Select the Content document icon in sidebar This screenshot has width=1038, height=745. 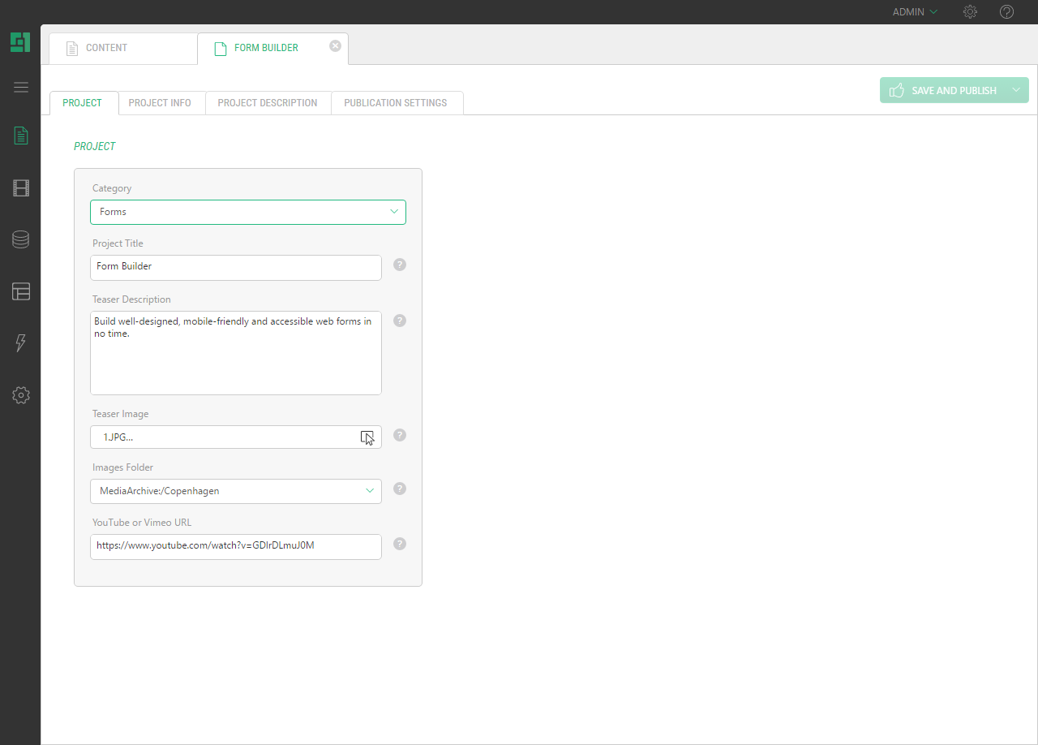(x=21, y=136)
